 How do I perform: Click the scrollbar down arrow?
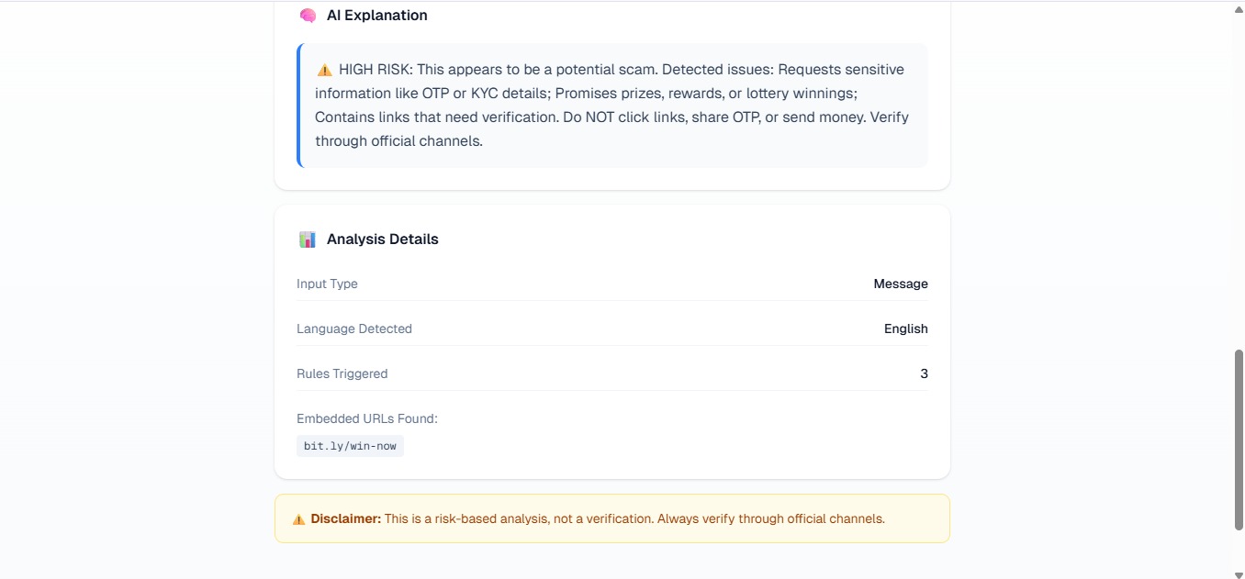[1238, 573]
